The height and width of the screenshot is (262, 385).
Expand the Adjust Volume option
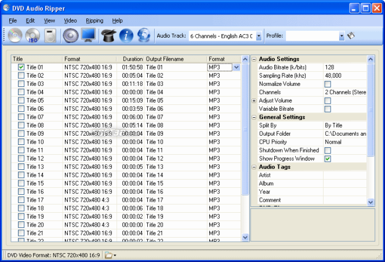(254, 101)
